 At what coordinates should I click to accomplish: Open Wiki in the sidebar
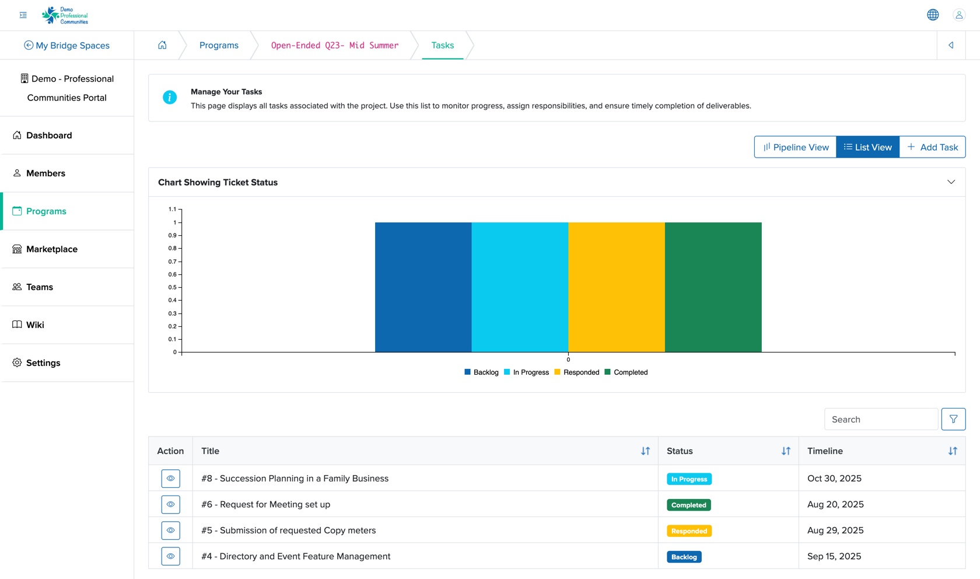point(67,325)
